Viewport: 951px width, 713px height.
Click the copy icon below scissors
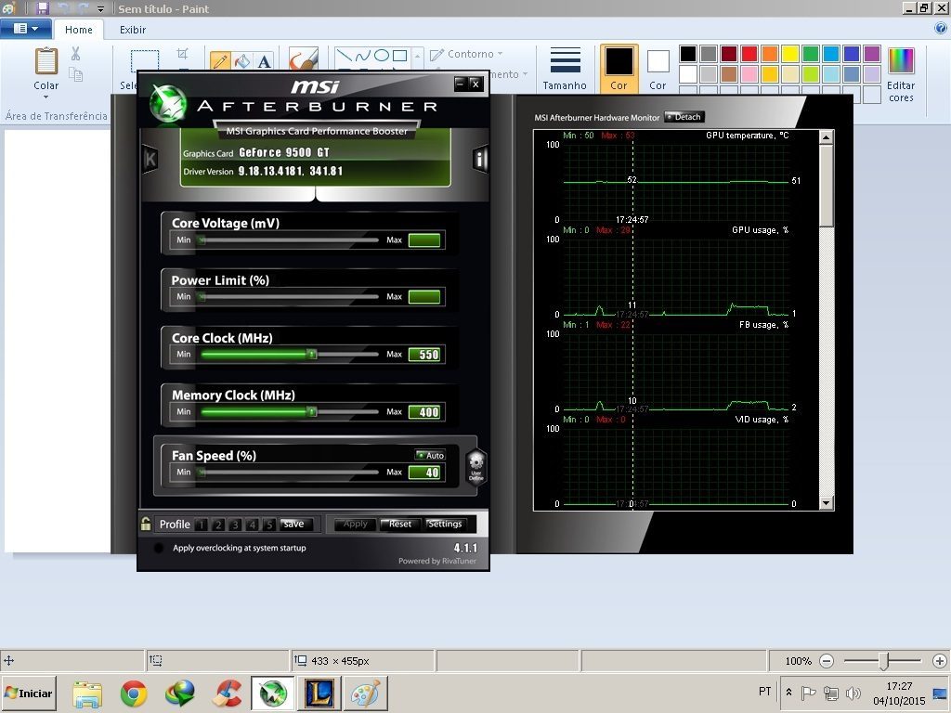tap(76, 74)
